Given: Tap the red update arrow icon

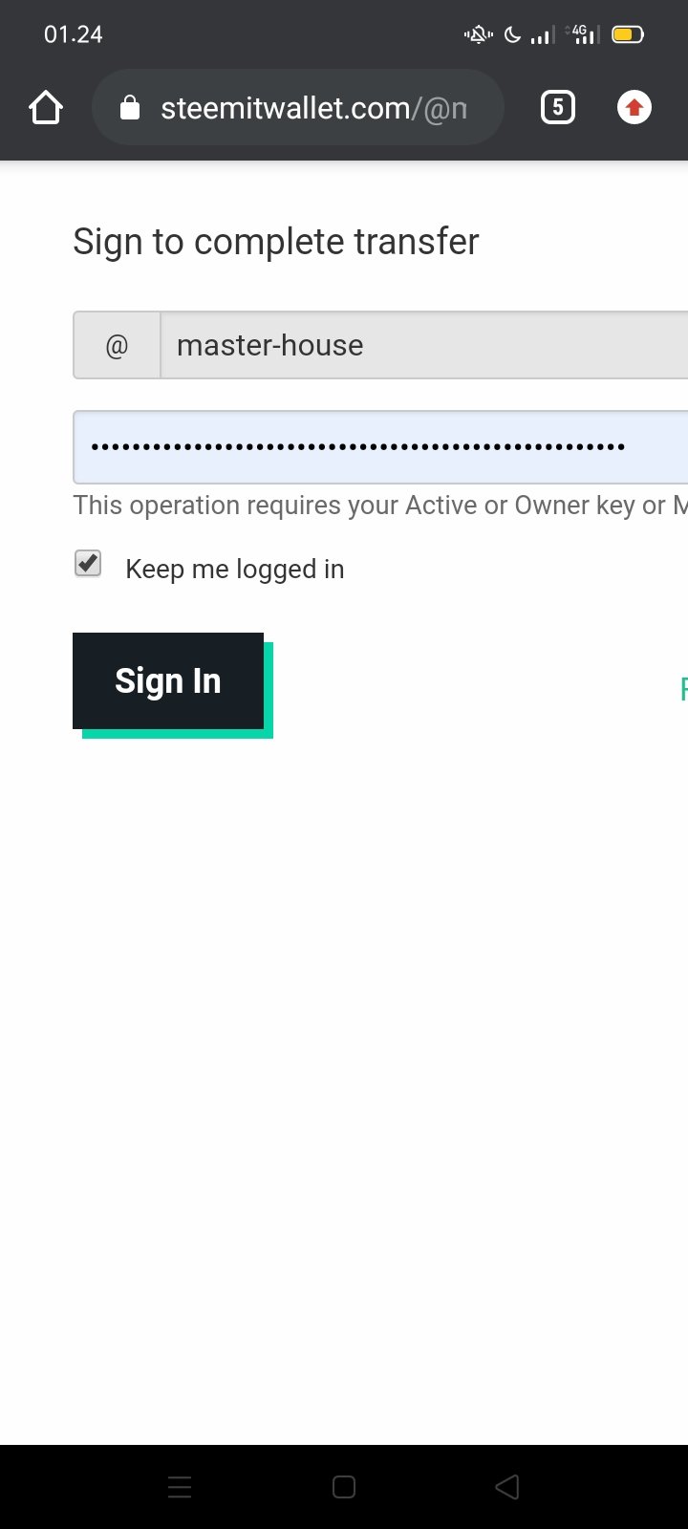Looking at the screenshot, I should coord(634,108).
